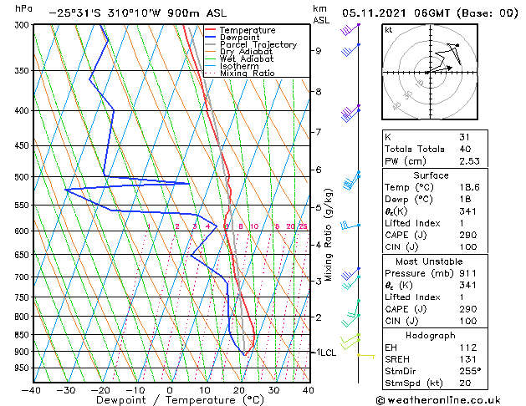The image size is (526, 406).
Task: Click the '850' pressure level label
Action: pos(23,335)
